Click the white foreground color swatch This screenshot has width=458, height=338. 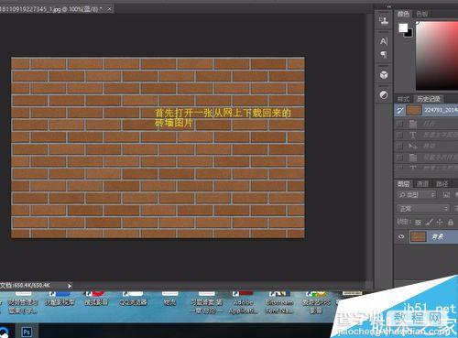pyautogui.click(x=403, y=27)
